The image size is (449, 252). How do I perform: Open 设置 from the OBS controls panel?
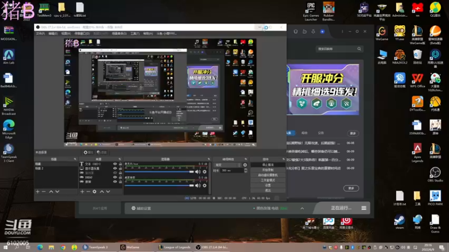[x=268, y=185]
